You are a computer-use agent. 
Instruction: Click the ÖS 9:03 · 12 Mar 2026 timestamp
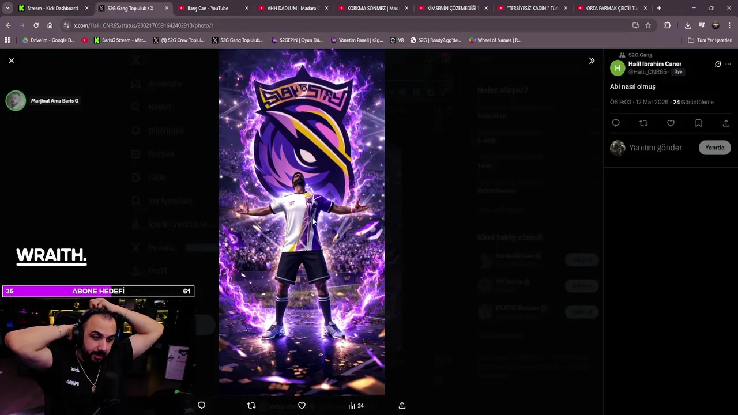[x=639, y=102]
